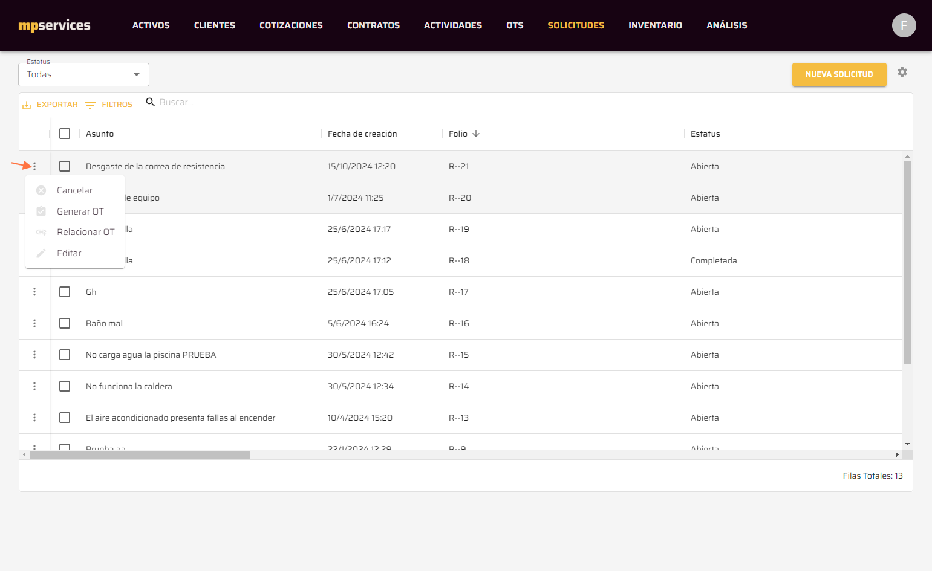Open three-dot menu for No funciona la caldera
The image size is (932, 571).
34,386
